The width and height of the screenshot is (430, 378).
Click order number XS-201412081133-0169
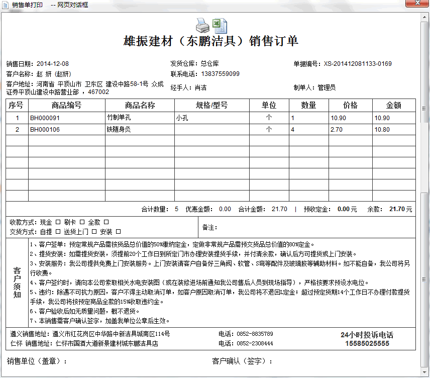358,64
